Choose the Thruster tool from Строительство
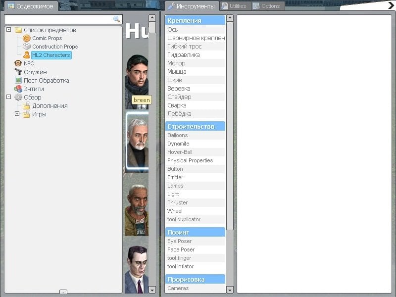 [x=177, y=202]
